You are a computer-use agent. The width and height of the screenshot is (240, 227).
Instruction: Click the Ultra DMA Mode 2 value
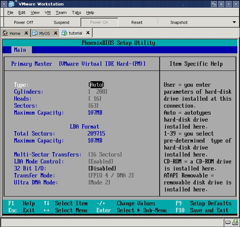coord(99,182)
